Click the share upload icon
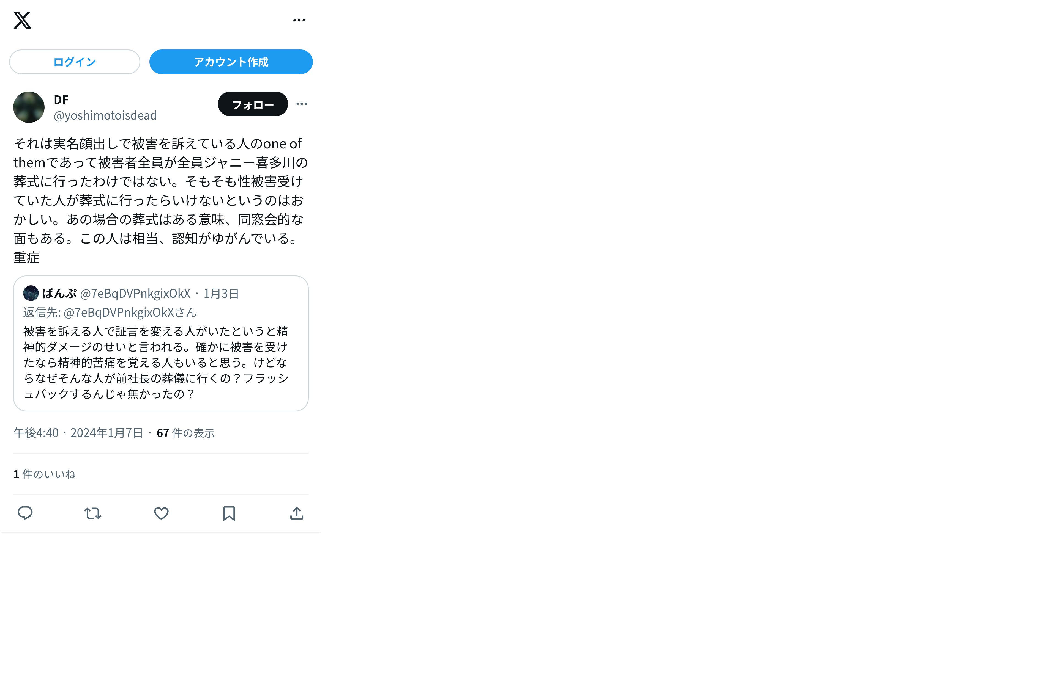The width and height of the screenshot is (1060, 696). coord(297,513)
